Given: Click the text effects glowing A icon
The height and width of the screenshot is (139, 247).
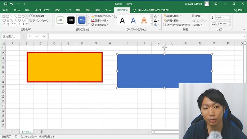Looking at the screenshot, I should coord(155,25).
